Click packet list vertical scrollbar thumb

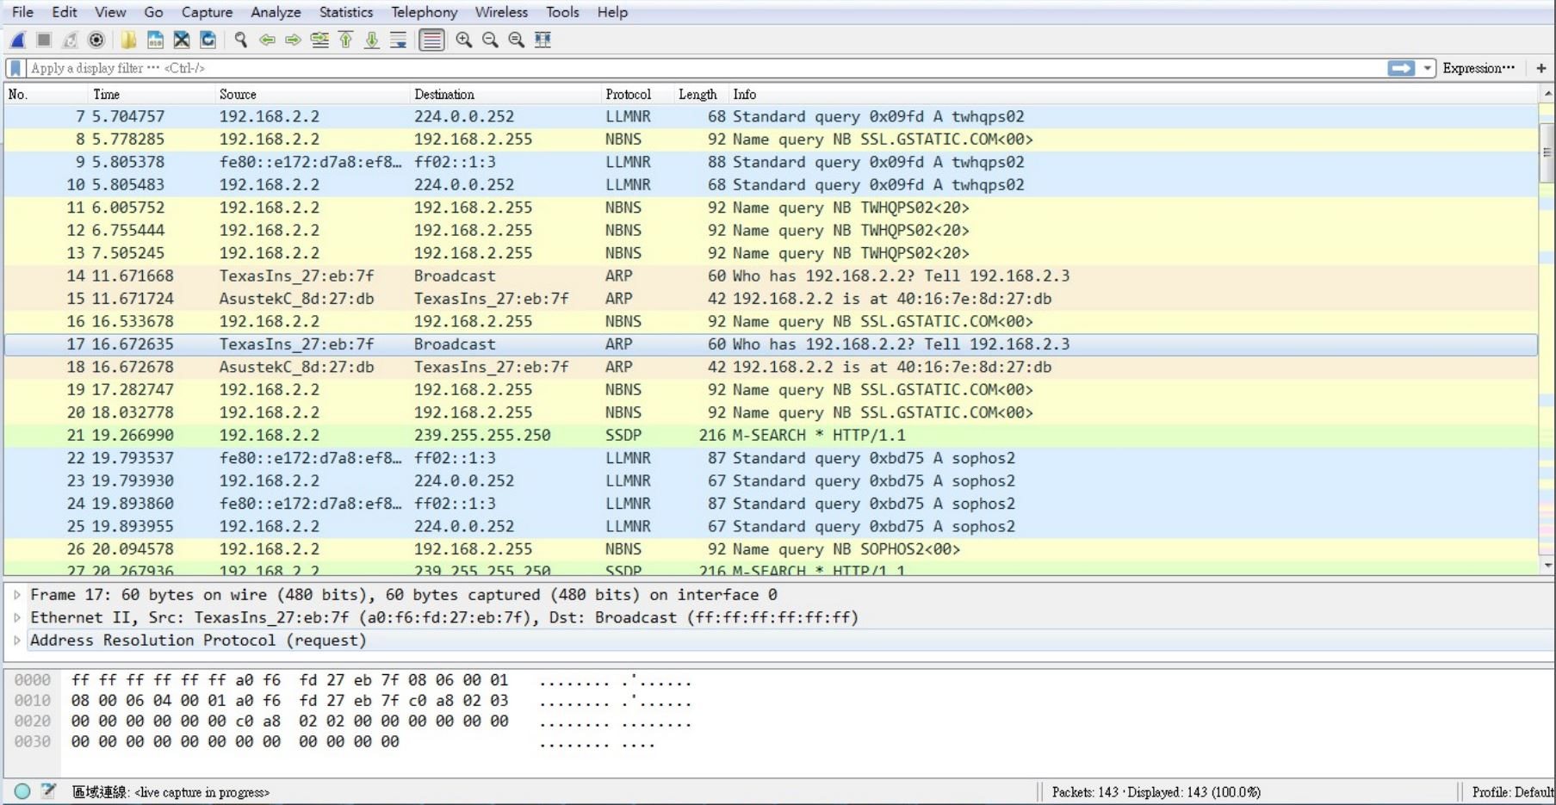pos(1547,152)
